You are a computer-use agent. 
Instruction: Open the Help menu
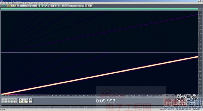(49, 3)
